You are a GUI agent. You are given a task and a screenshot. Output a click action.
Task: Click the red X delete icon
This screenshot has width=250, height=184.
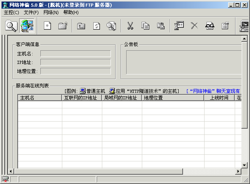coord(194,26)
